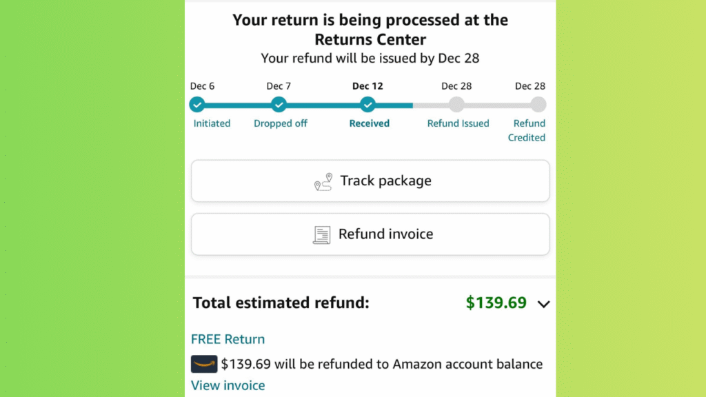The height and width of the screenshot is (397, 706).
Task: Click the gray Refund Issued step circle
Action: tap(456, 105)
